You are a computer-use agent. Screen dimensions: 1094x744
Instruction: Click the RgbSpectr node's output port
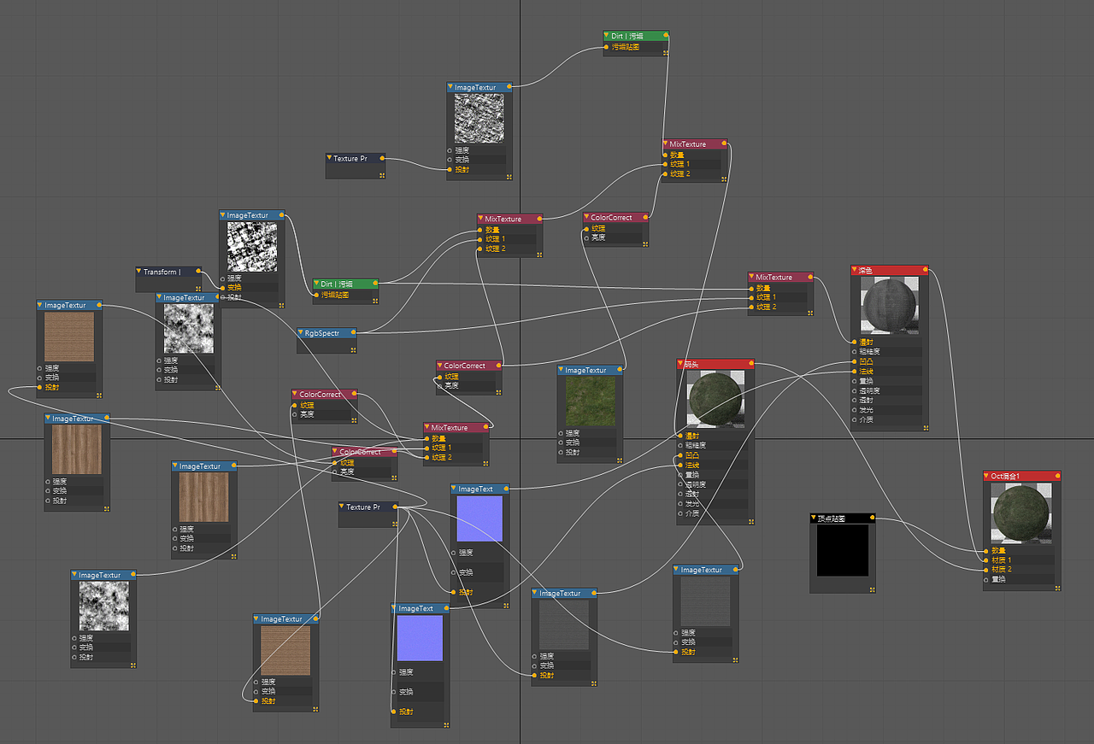pyautogui.click(x=354, y=332)
